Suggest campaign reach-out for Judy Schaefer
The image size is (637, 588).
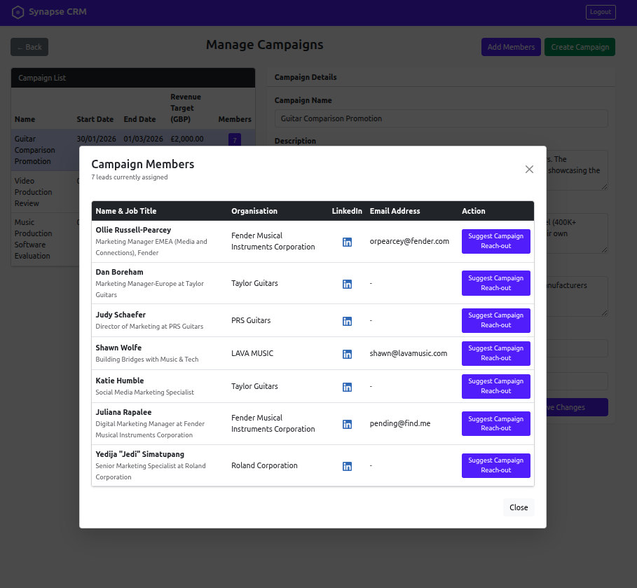pos(495,320)
